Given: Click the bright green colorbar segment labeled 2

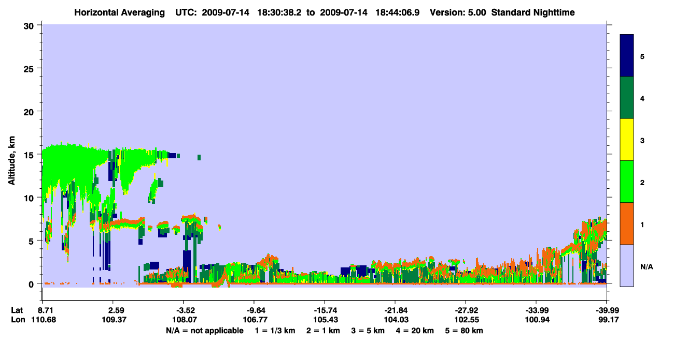Looking at the screenshot, I should 627,182.
